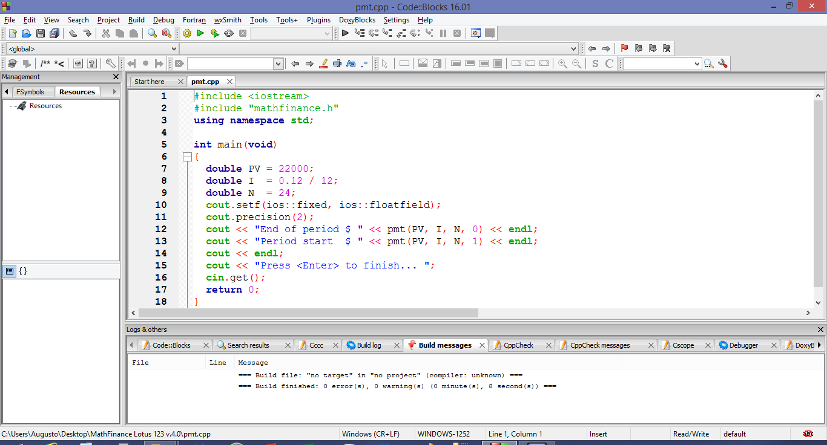Start debugger with Debug/Continue icon
The width and height of the screenshot is (827, 445).
pos(345,33)
